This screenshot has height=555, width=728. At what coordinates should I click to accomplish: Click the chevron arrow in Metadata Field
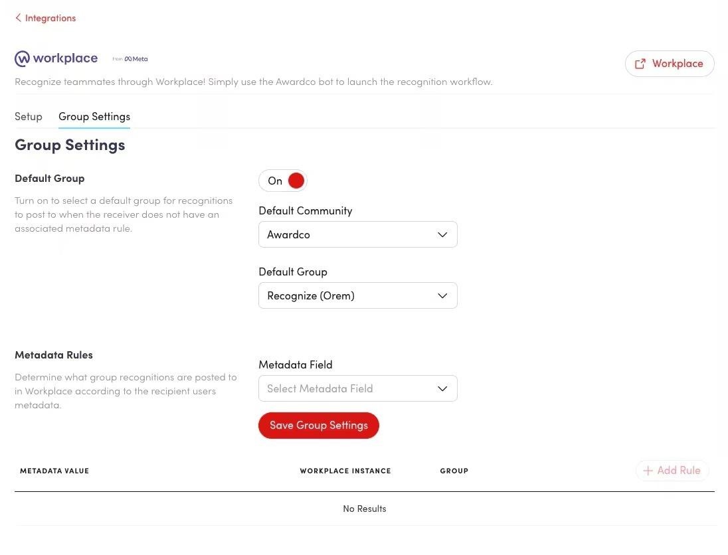[442, 389]
